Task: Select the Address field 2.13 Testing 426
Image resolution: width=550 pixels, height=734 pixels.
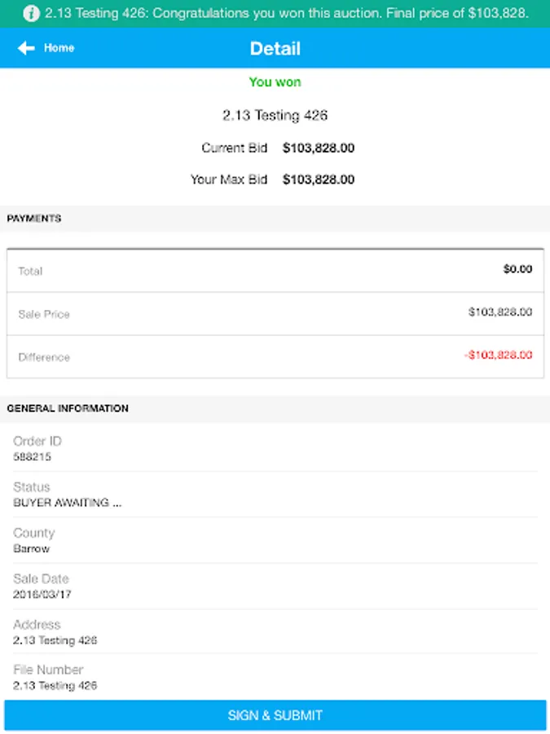Action: pos(275,631)
